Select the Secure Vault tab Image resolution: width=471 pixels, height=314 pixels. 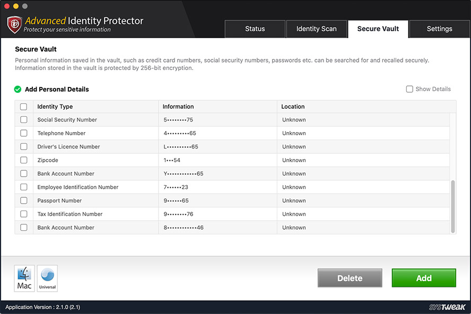coord(378,29)
